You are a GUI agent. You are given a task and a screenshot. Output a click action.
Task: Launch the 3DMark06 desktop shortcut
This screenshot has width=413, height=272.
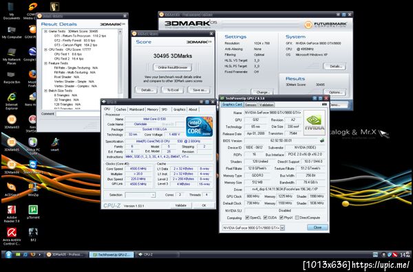(11, 167)
